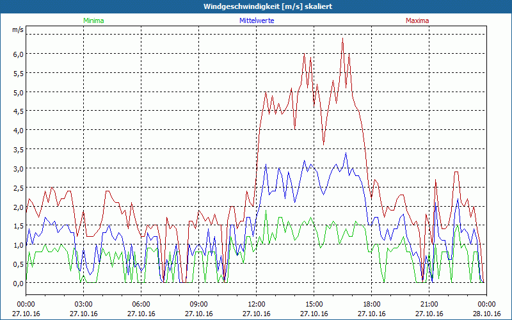The image size is (512, 320).
Task: Click the '5,5' y-axis value
Action: (x=19, y=74)
